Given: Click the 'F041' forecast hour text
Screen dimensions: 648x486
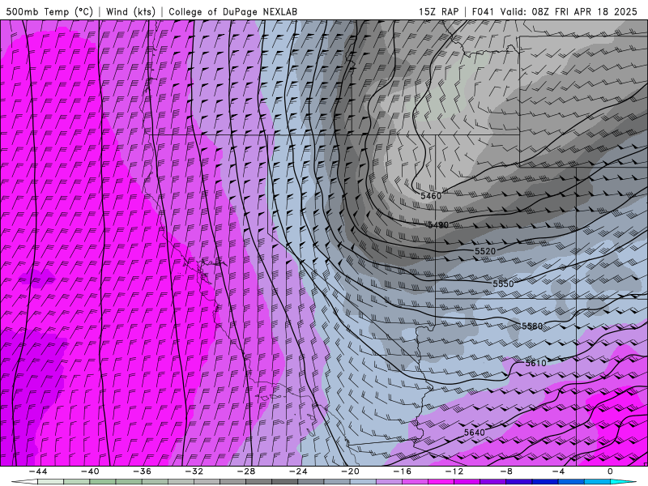Looking at the screenshot, I should tap(484, 11).
